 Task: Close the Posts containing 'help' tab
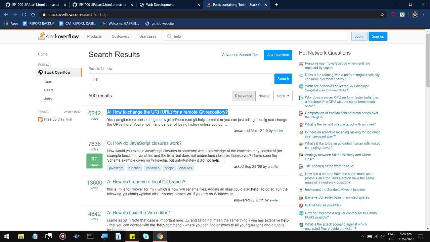click(x=266, y=5)
